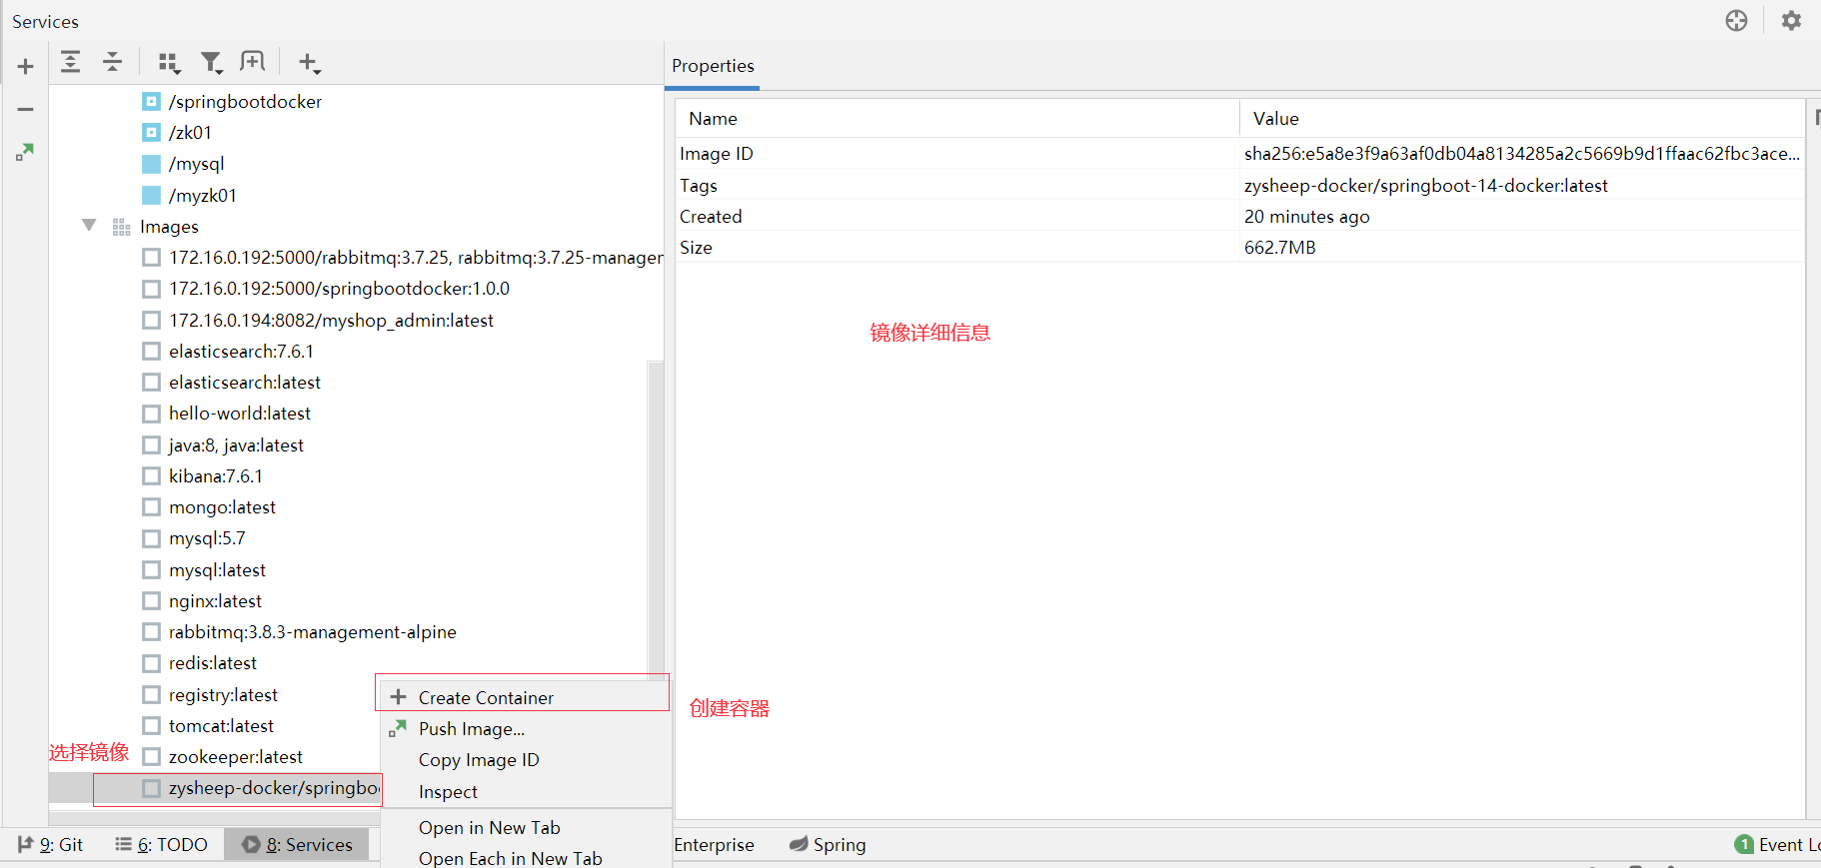Choose Open Each in New Tab entry
This screenshot has width=1821, height=868.
click(525, 858)
